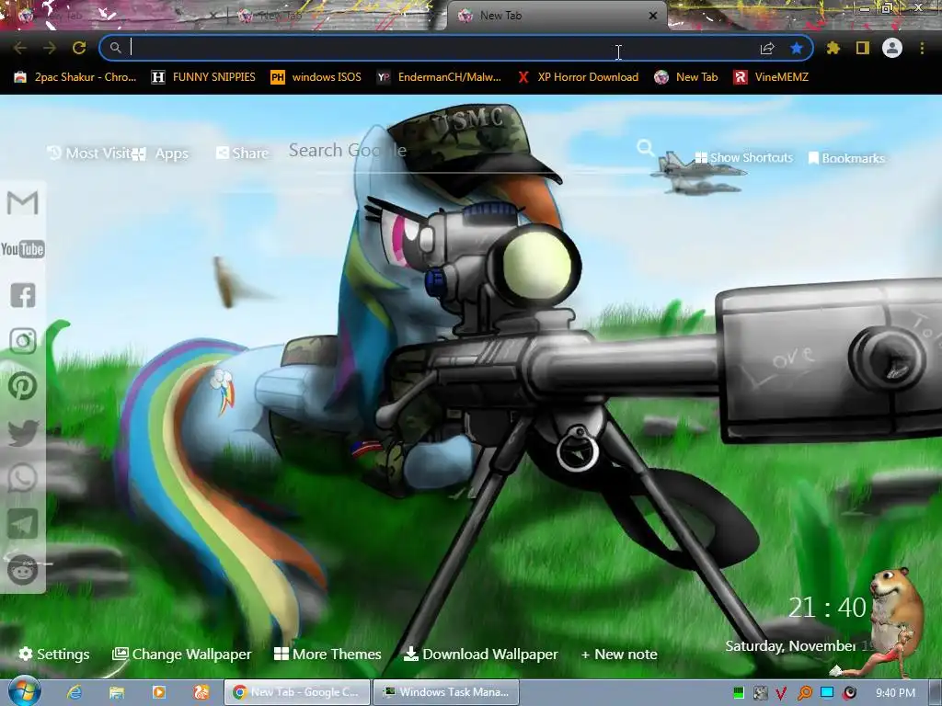Open Chrome's three-dot menu
Image resolution: width=942 pixels, height=706 pixels.
[922, 48]
